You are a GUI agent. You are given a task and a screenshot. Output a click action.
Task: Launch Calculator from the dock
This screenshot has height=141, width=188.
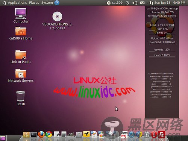click(x=64, y=135)
